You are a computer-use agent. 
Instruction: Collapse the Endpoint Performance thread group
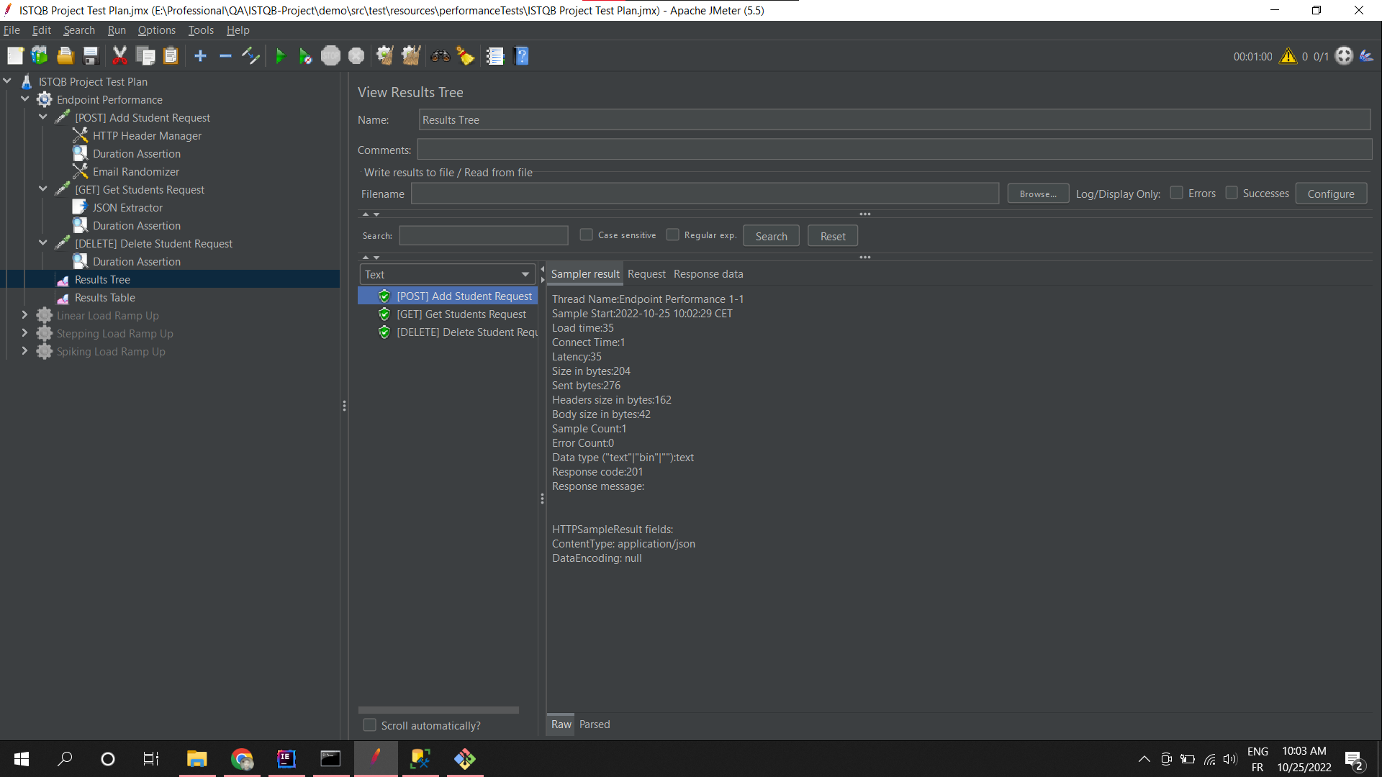(x=25, y=99)
